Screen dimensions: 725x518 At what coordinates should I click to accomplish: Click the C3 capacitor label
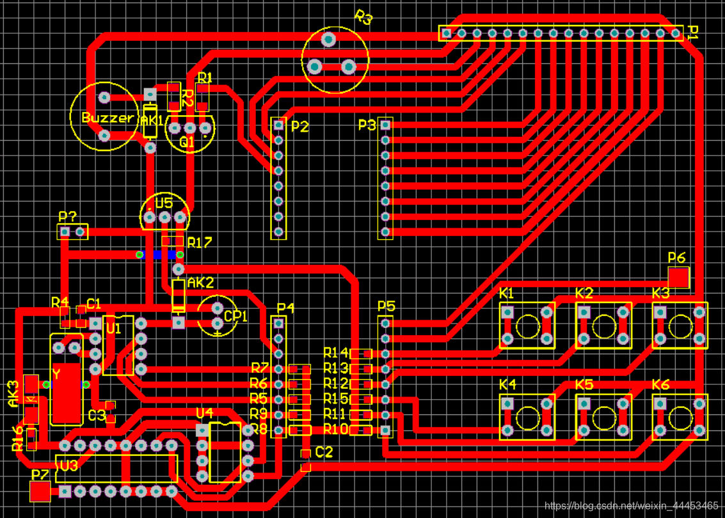coord(96,416)
